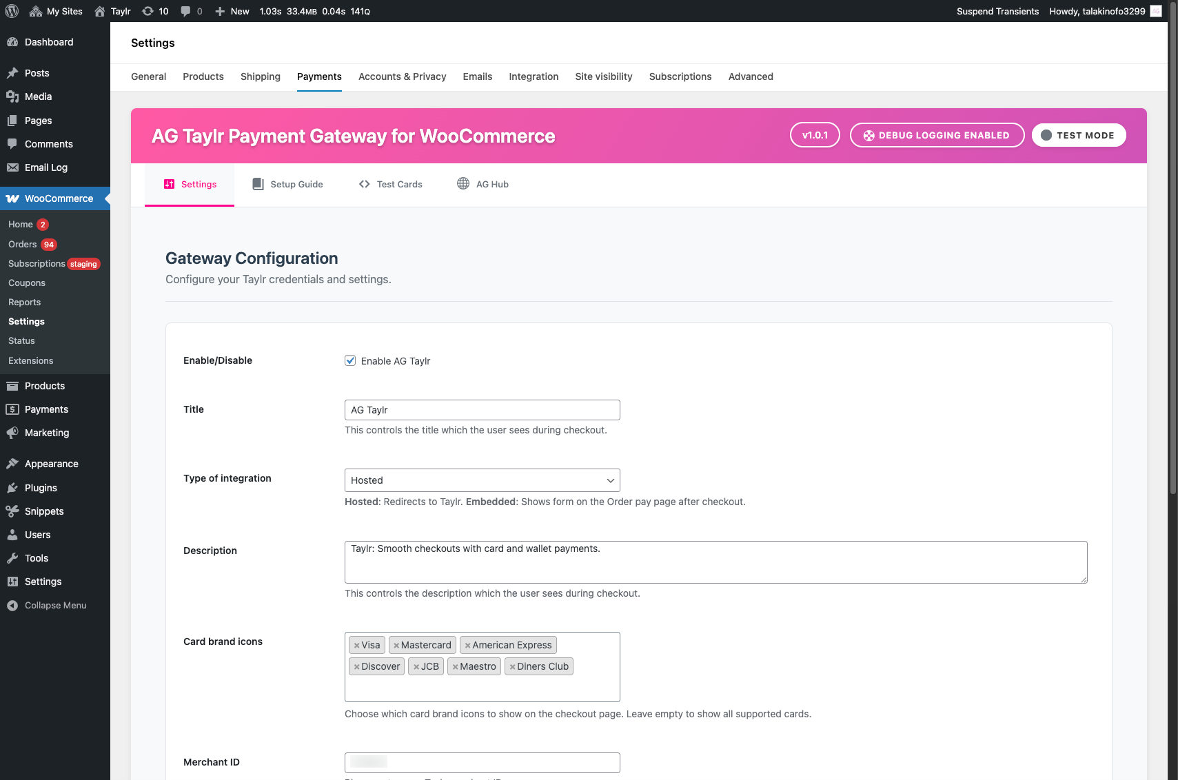This screenshot has height=780, width=1178.
Task: Click the Setup Guide book icon
Action: pos(258,184)
